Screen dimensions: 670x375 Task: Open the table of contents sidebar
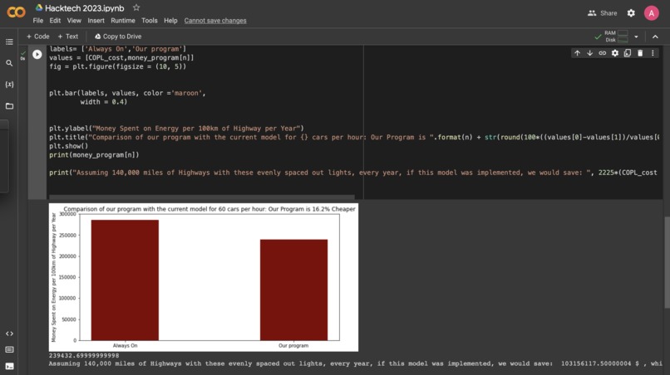(9, 41)
